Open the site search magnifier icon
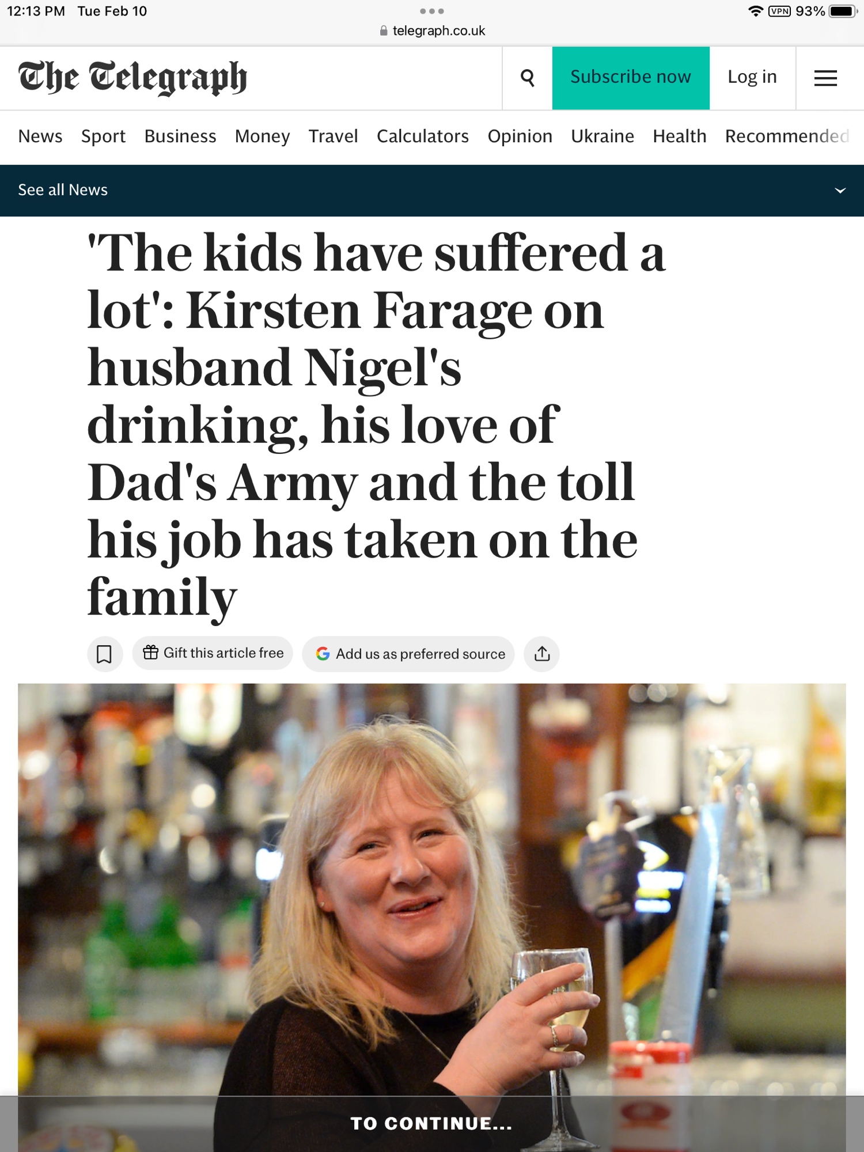 click(527, 78)
